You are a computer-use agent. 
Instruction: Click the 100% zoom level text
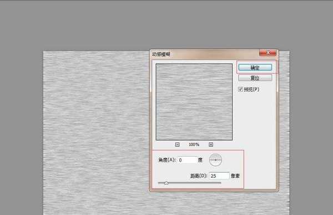[x=194, y=144]
